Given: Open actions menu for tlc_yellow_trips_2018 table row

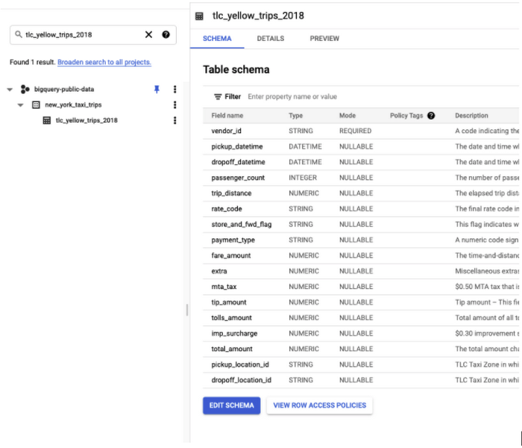Looking at the screenshot, I should pyautogui.click(x=174, y=120).
